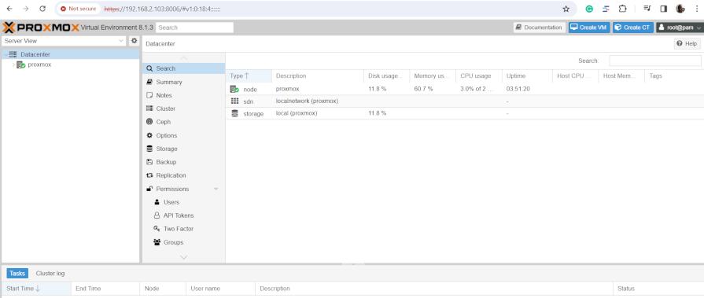The image size is (704, 298).
Task: Switch to the Tasks tab
Action: (x=17, y=274)
